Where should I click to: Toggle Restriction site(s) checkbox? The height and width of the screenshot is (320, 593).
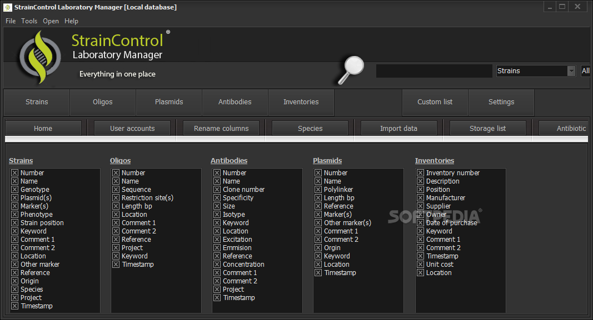coord(116,198)
